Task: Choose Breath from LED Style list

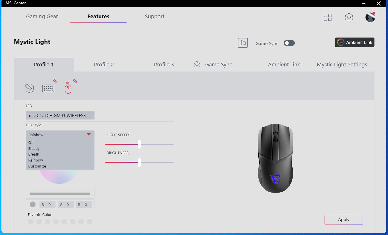Action: [x=34, y=154]
